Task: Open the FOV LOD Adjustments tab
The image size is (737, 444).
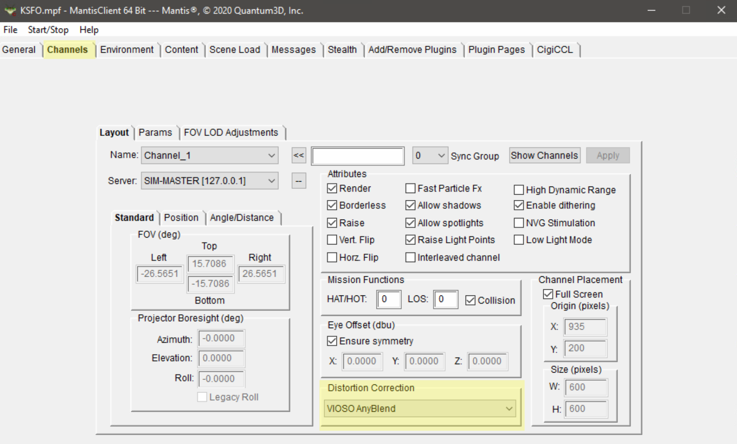Action: coord(231,132)
